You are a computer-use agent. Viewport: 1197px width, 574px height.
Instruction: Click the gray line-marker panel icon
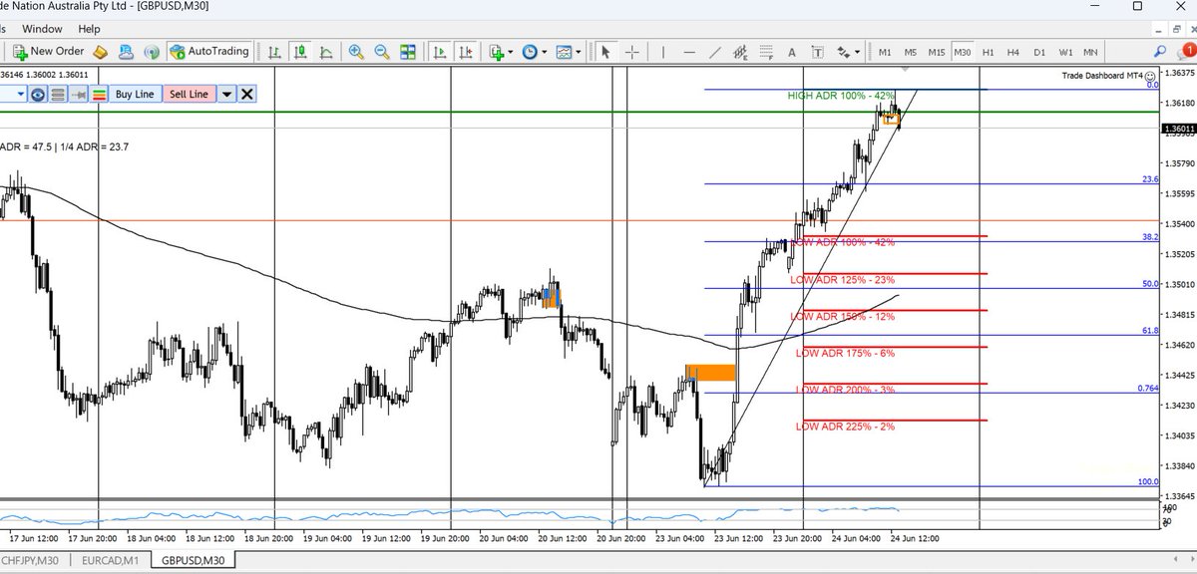[79, 94]
